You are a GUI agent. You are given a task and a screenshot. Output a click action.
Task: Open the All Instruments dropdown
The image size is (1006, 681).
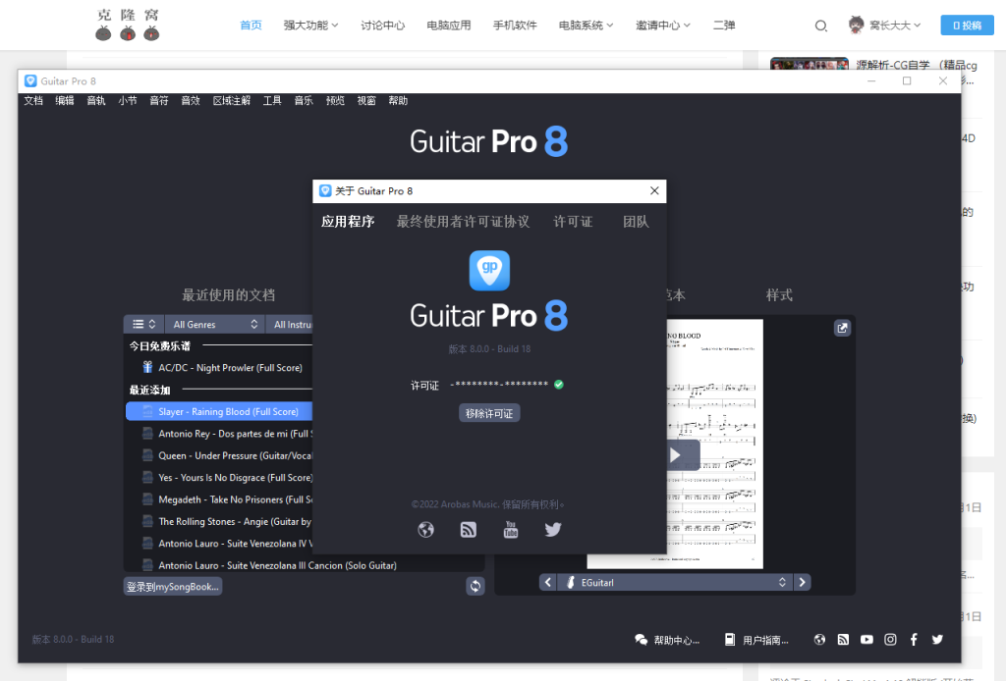(290, 324)
